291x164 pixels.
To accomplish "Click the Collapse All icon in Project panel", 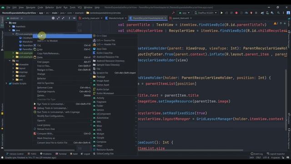I will (x=63, y=18).
